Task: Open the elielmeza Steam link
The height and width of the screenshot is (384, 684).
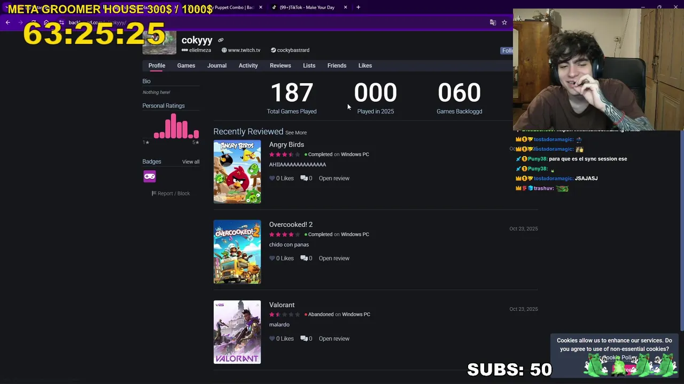Action: pyautogui.click(x=197, y=50)
